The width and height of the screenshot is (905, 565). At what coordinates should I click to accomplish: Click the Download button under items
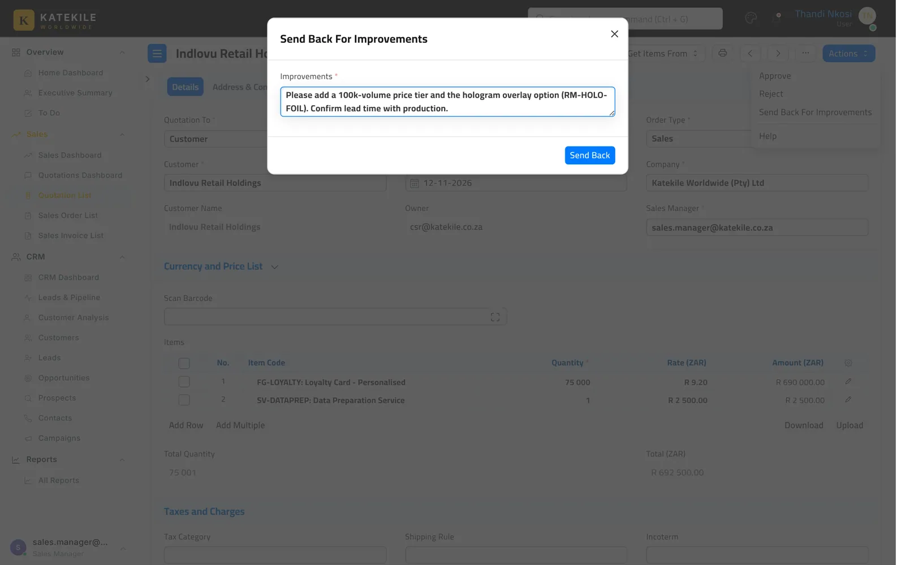803,425
